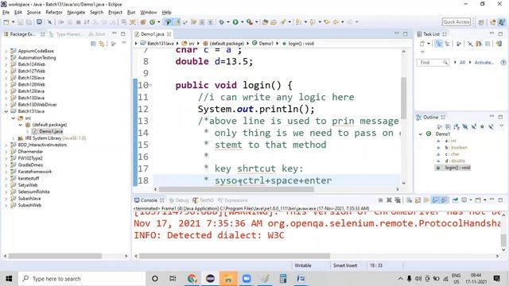Screen dimensions: 509x286
Task: Expand the AppiumCodeBase project
Action: coord(6,51)
